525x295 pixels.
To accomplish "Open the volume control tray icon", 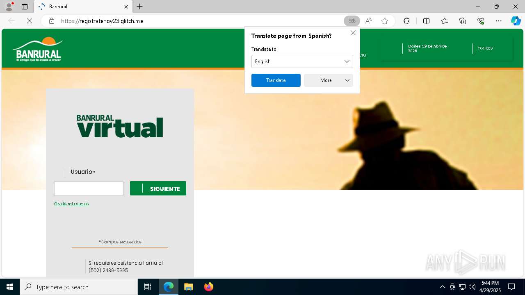I will pyautogui.click(x=472, y=287).
